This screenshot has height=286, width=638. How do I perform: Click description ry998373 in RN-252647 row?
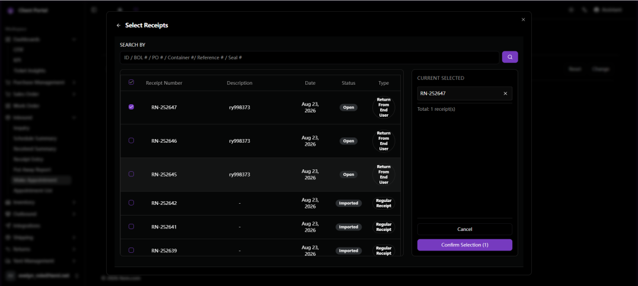point(240,108)
